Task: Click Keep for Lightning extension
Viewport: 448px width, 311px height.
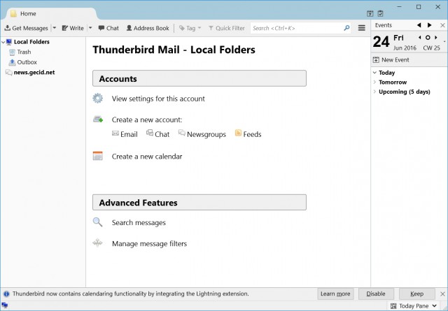Action: (417, 294)
